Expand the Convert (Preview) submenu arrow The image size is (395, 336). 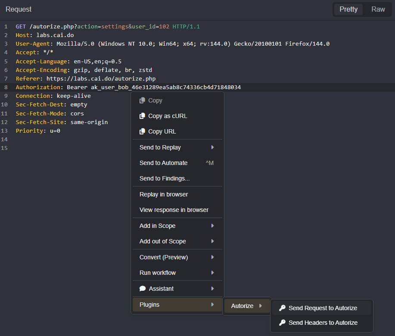pos(212,257)
